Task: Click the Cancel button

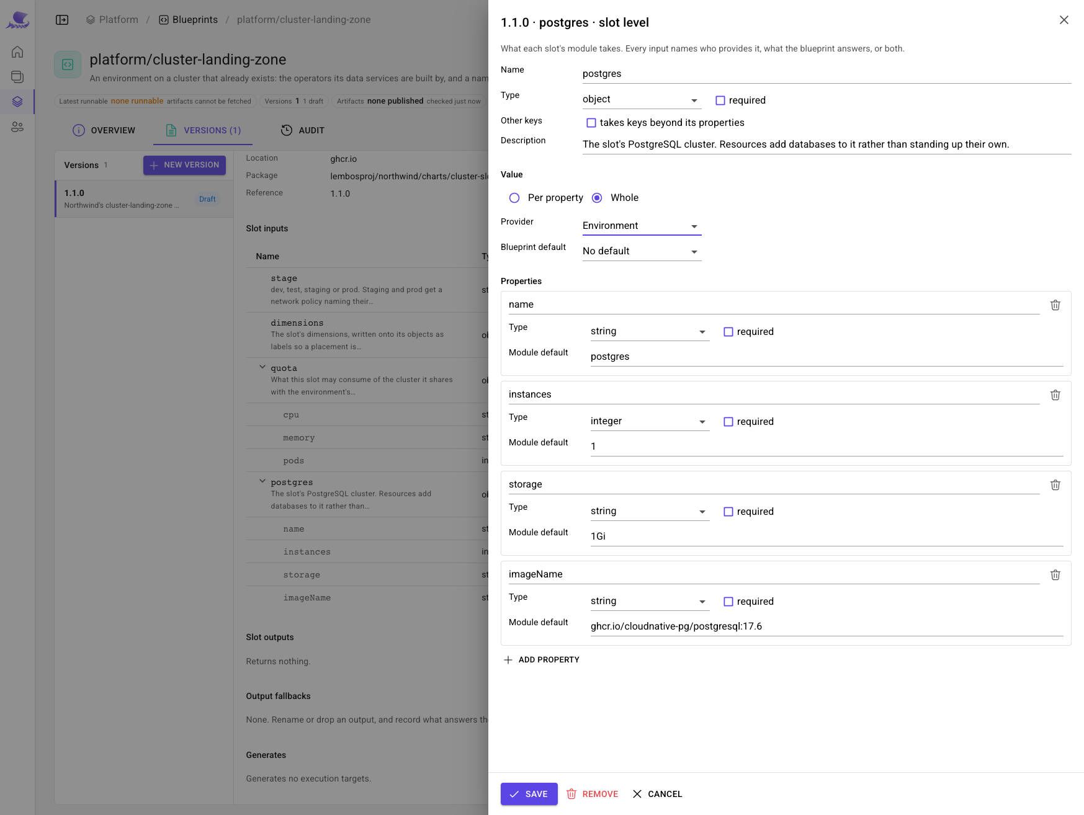Action: 657,794
